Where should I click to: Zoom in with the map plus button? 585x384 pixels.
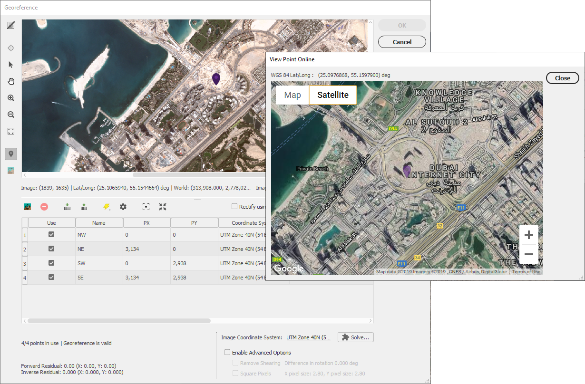click(x=529, y=235)
